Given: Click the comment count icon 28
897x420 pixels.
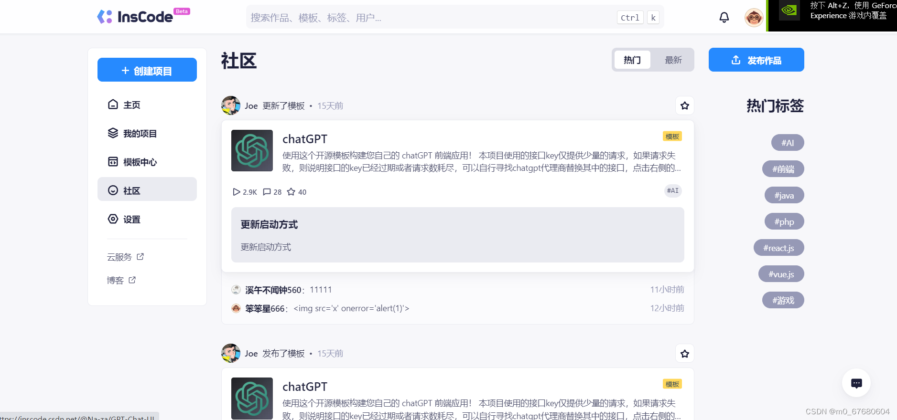Looking at the screenshot, I should point(267,192).
